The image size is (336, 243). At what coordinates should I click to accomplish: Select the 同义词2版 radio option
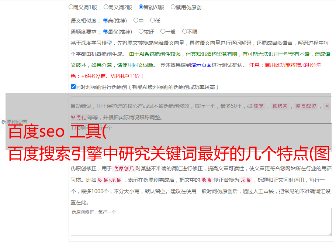pyautogui.click(x=106, y=7)
